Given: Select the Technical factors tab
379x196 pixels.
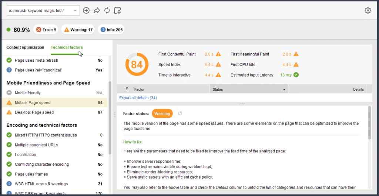Looking at the screenshot, I should click(x=67, y=47).
